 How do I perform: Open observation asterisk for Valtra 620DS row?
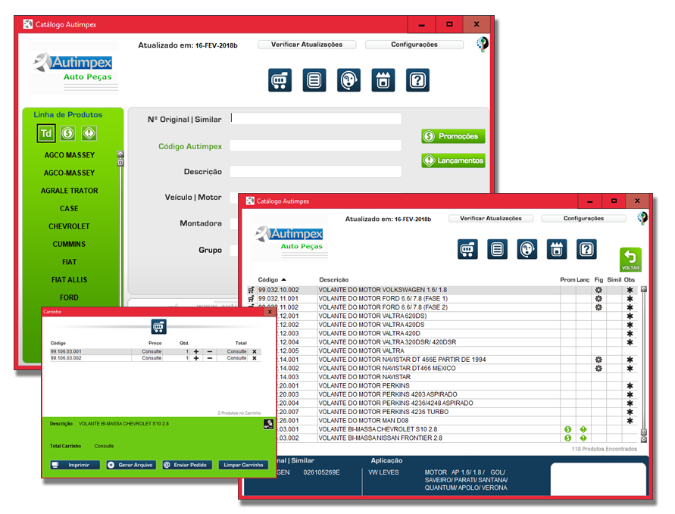coord(630,316)
